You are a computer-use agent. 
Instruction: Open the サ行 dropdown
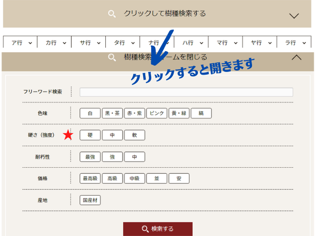coord(89,43)
